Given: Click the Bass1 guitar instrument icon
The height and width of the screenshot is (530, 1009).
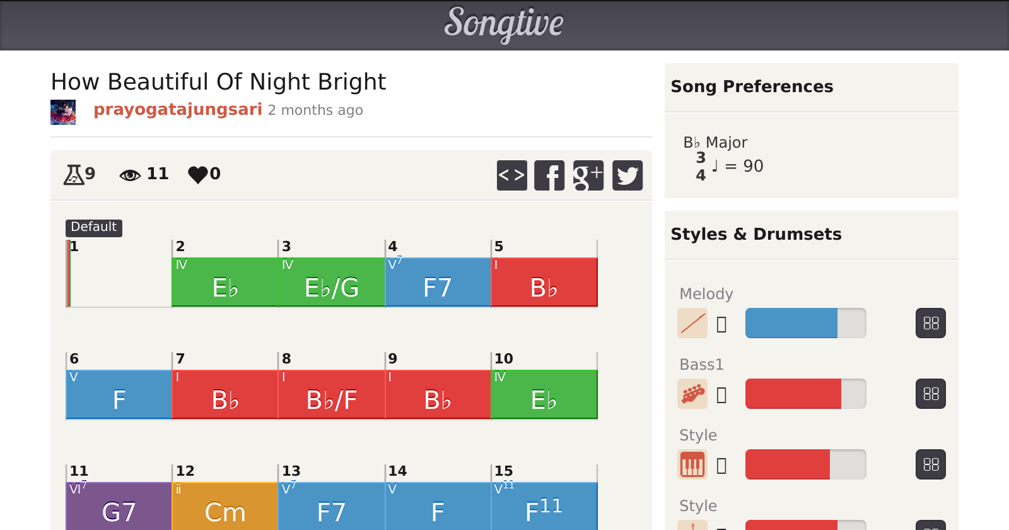Looking at the screenshot, I should pos(692,394).
